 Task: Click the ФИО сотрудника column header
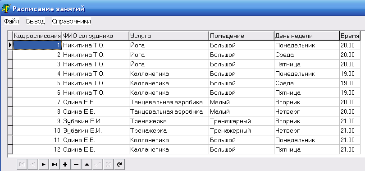click(x=96, y=36)
